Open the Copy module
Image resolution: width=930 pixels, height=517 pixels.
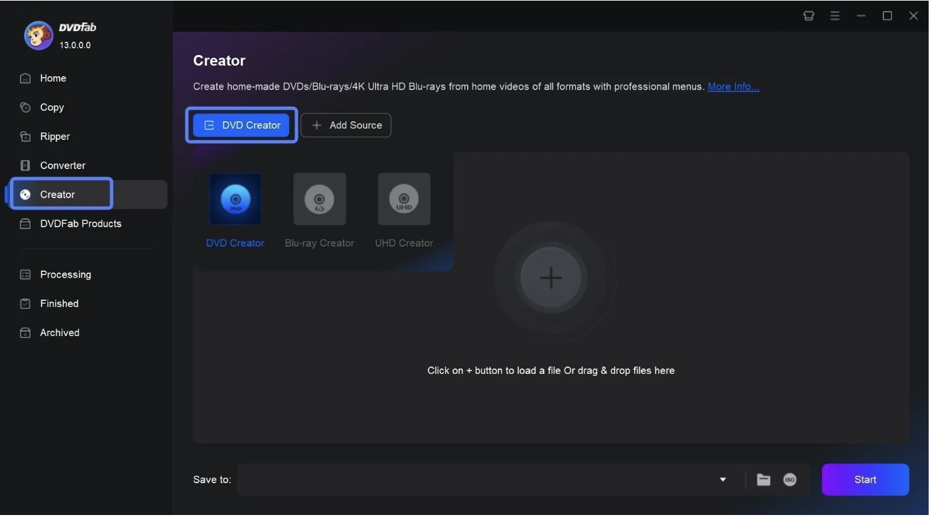(x=52, y=107)
